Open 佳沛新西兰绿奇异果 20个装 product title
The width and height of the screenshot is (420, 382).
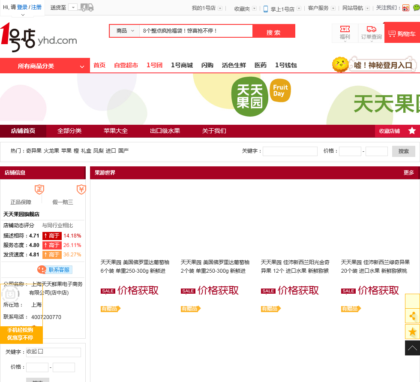[375, 267]
